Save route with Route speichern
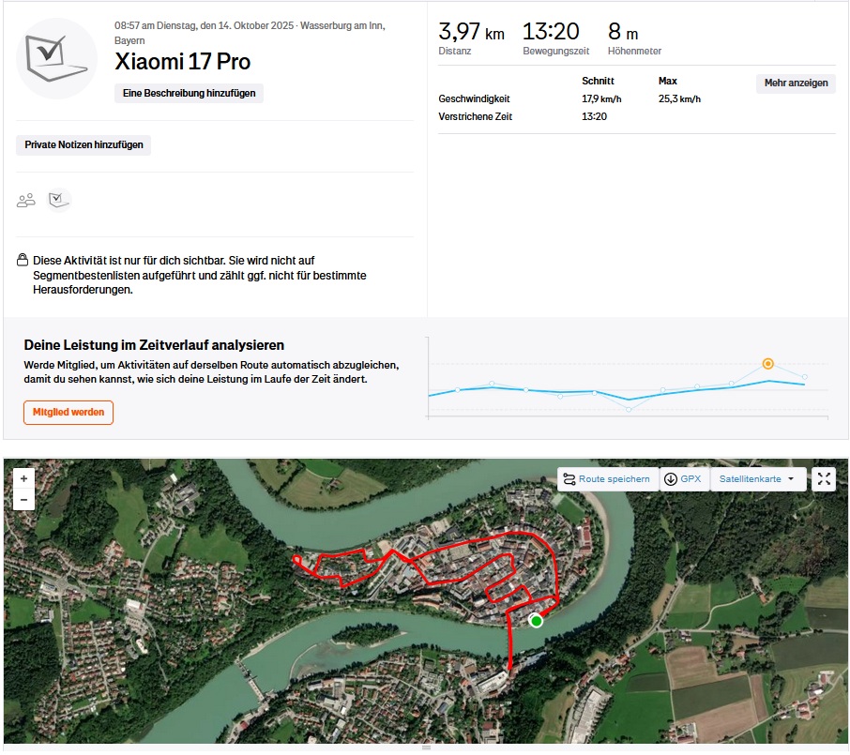 [607, 479]
